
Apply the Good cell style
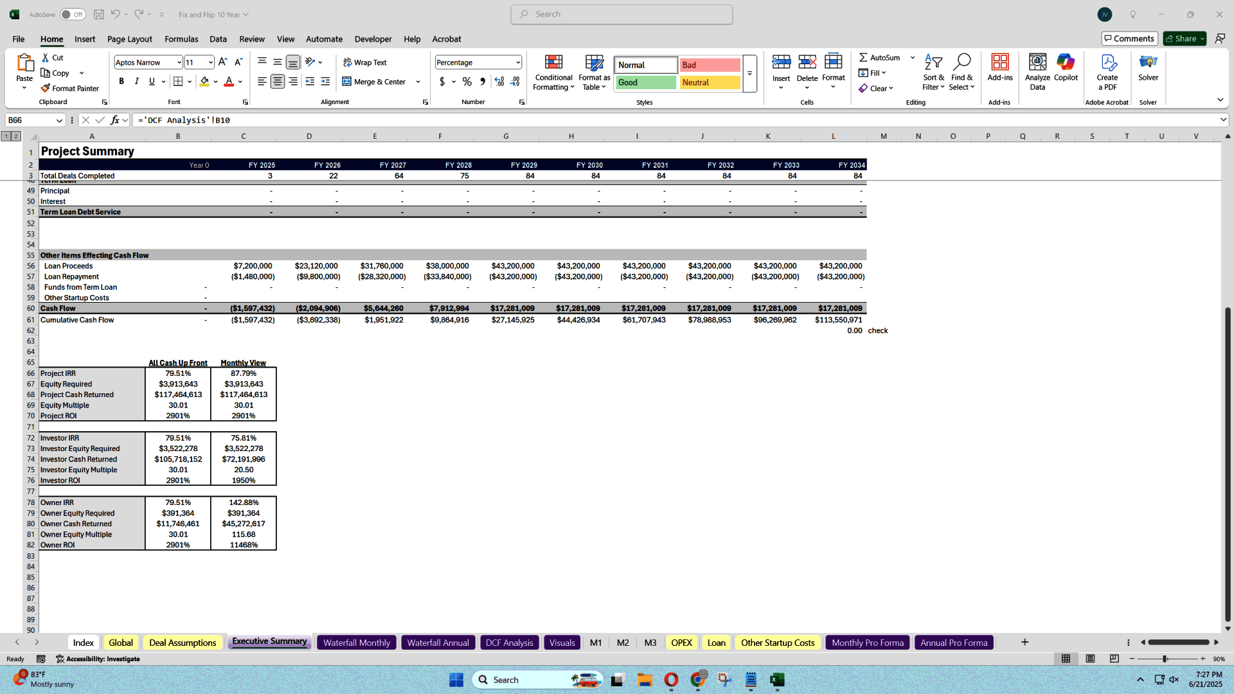point(645,82)
